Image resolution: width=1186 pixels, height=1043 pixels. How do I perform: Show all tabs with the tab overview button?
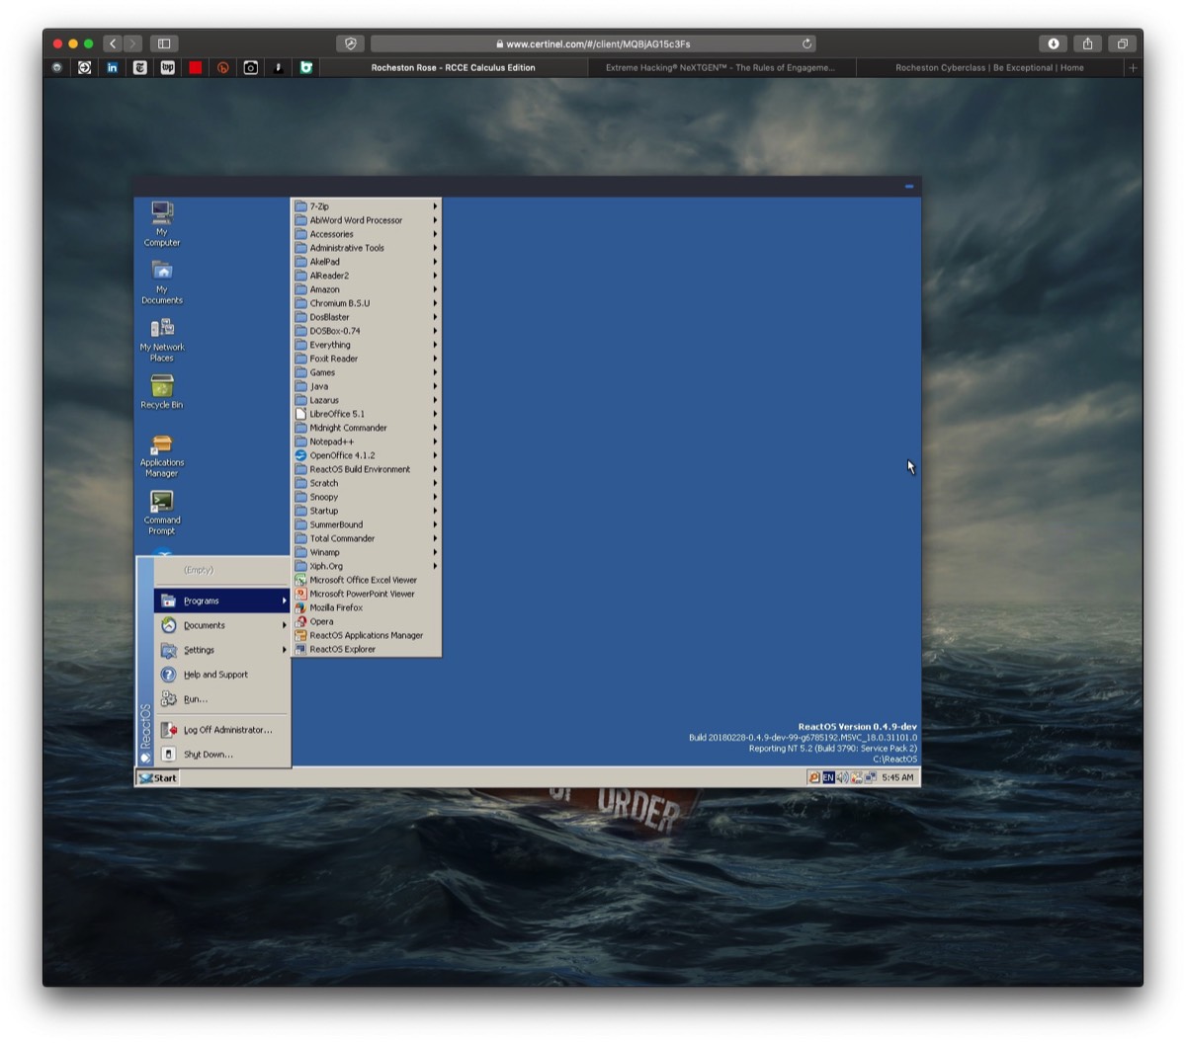click(1122, 43)
